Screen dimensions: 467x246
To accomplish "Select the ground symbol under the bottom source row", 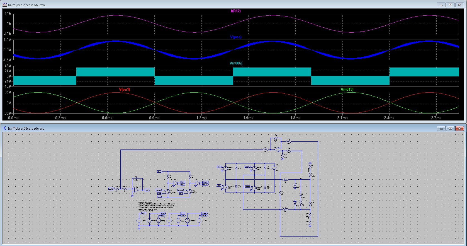I will point(139,228).
